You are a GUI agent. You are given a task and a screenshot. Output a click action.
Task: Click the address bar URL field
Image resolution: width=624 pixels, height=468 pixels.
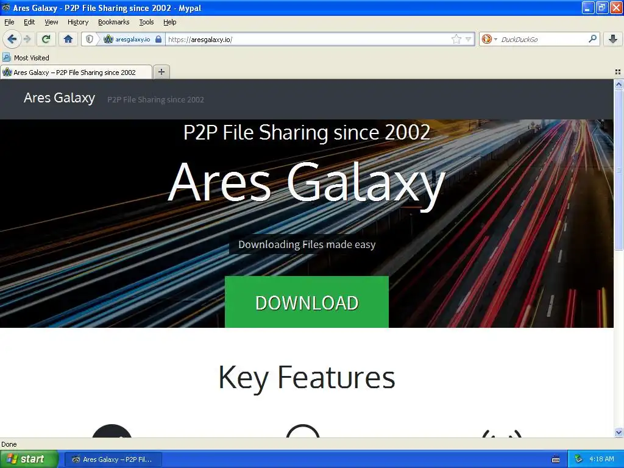[308, 39]
